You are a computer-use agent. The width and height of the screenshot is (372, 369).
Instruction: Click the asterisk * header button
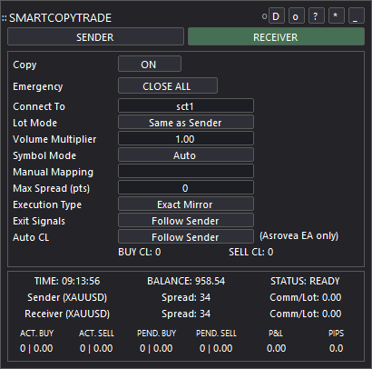[x=336, y=16]
